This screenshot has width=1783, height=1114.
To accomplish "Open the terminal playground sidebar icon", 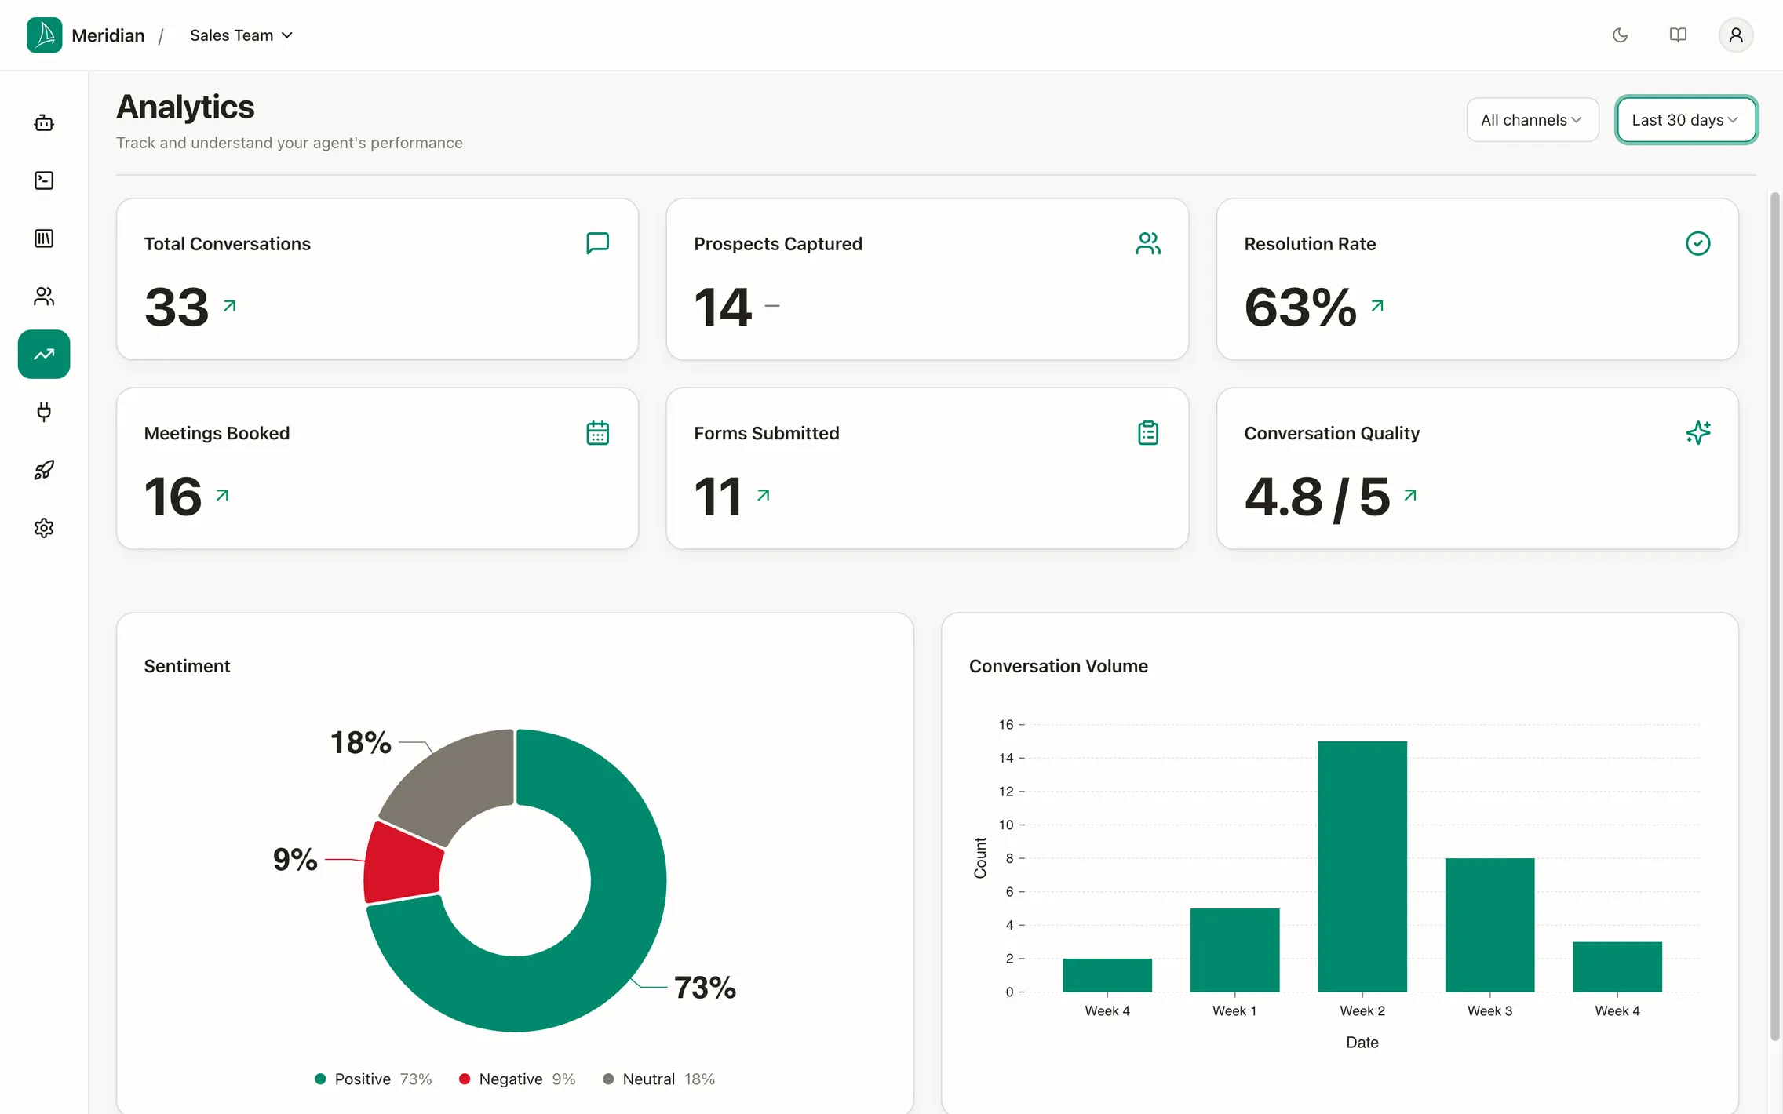I will click(x=44, y=180).
